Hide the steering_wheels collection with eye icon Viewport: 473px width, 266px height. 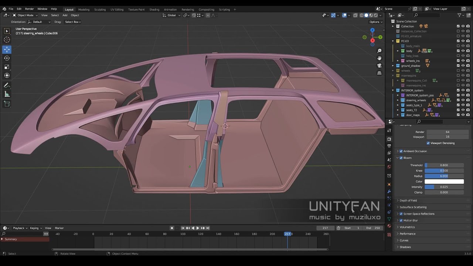point(463,100)
